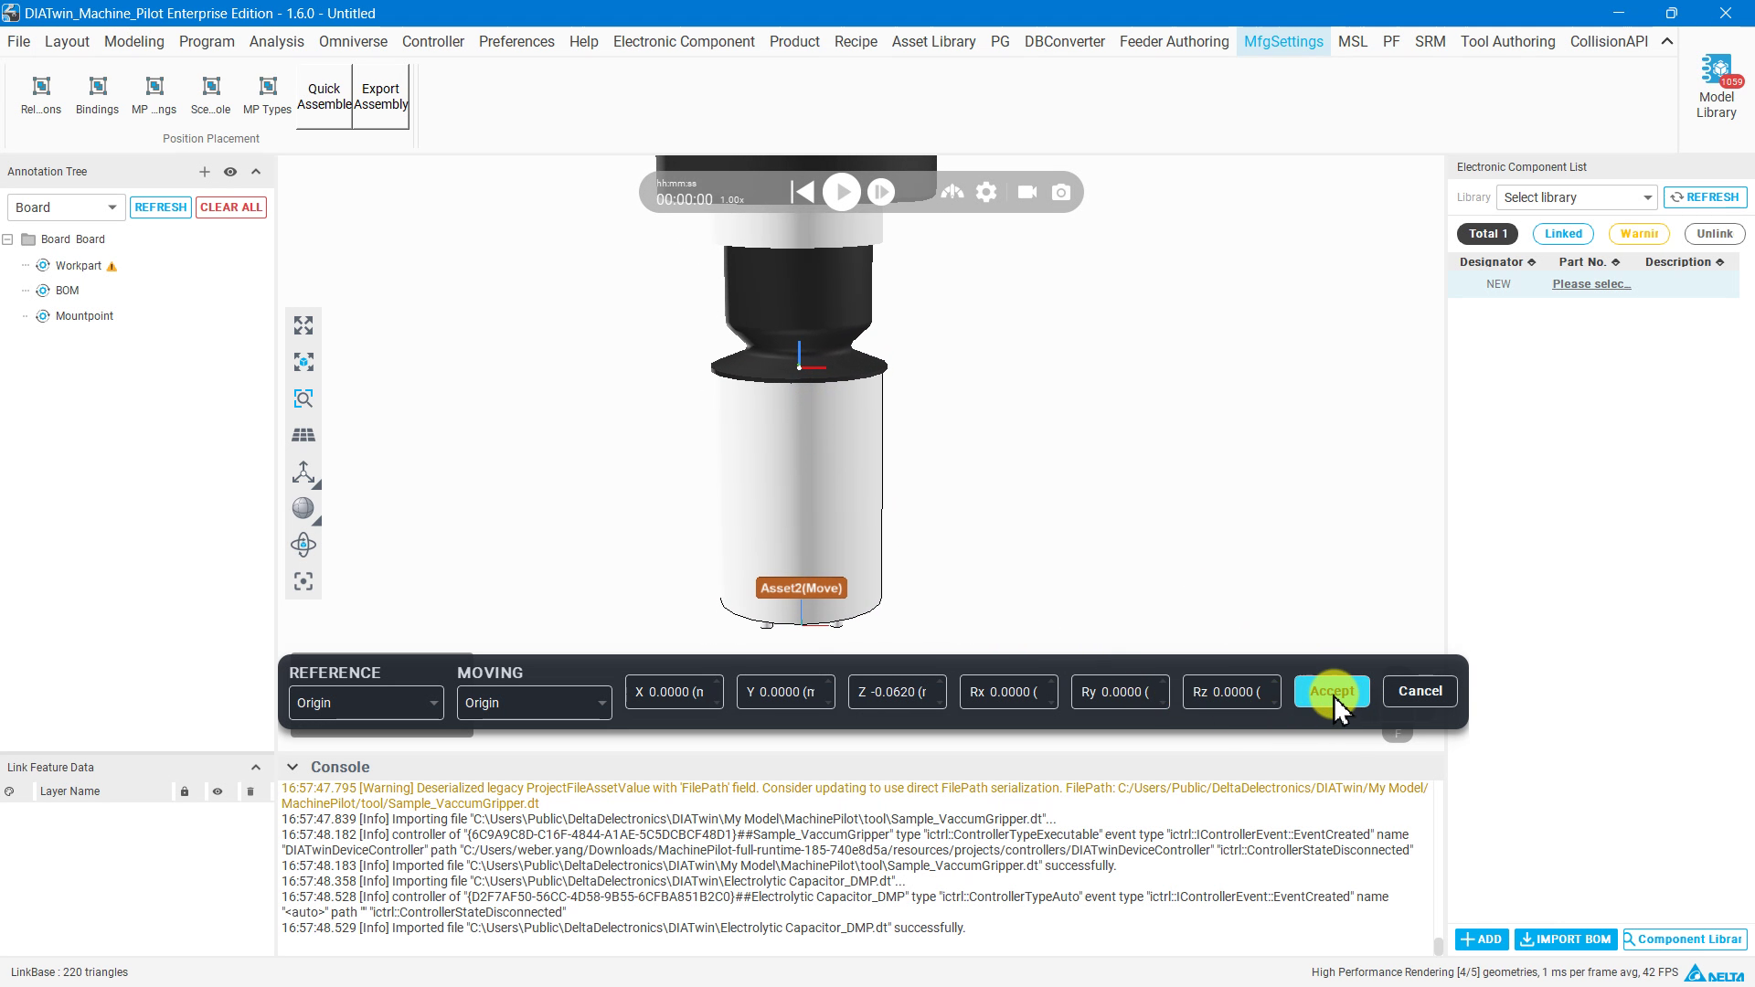1755x987 pixels.
Task: Open the Component Library button
Action: click(x=1686, y=939)
